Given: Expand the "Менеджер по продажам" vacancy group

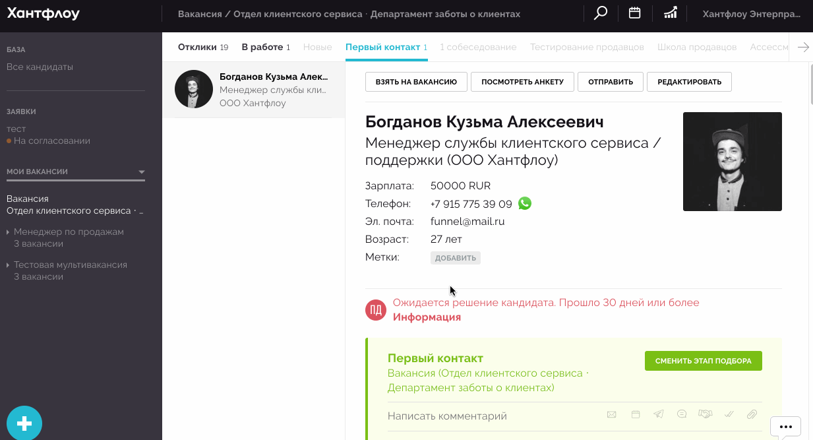Looking at the screenshot, I should [8, 232].
